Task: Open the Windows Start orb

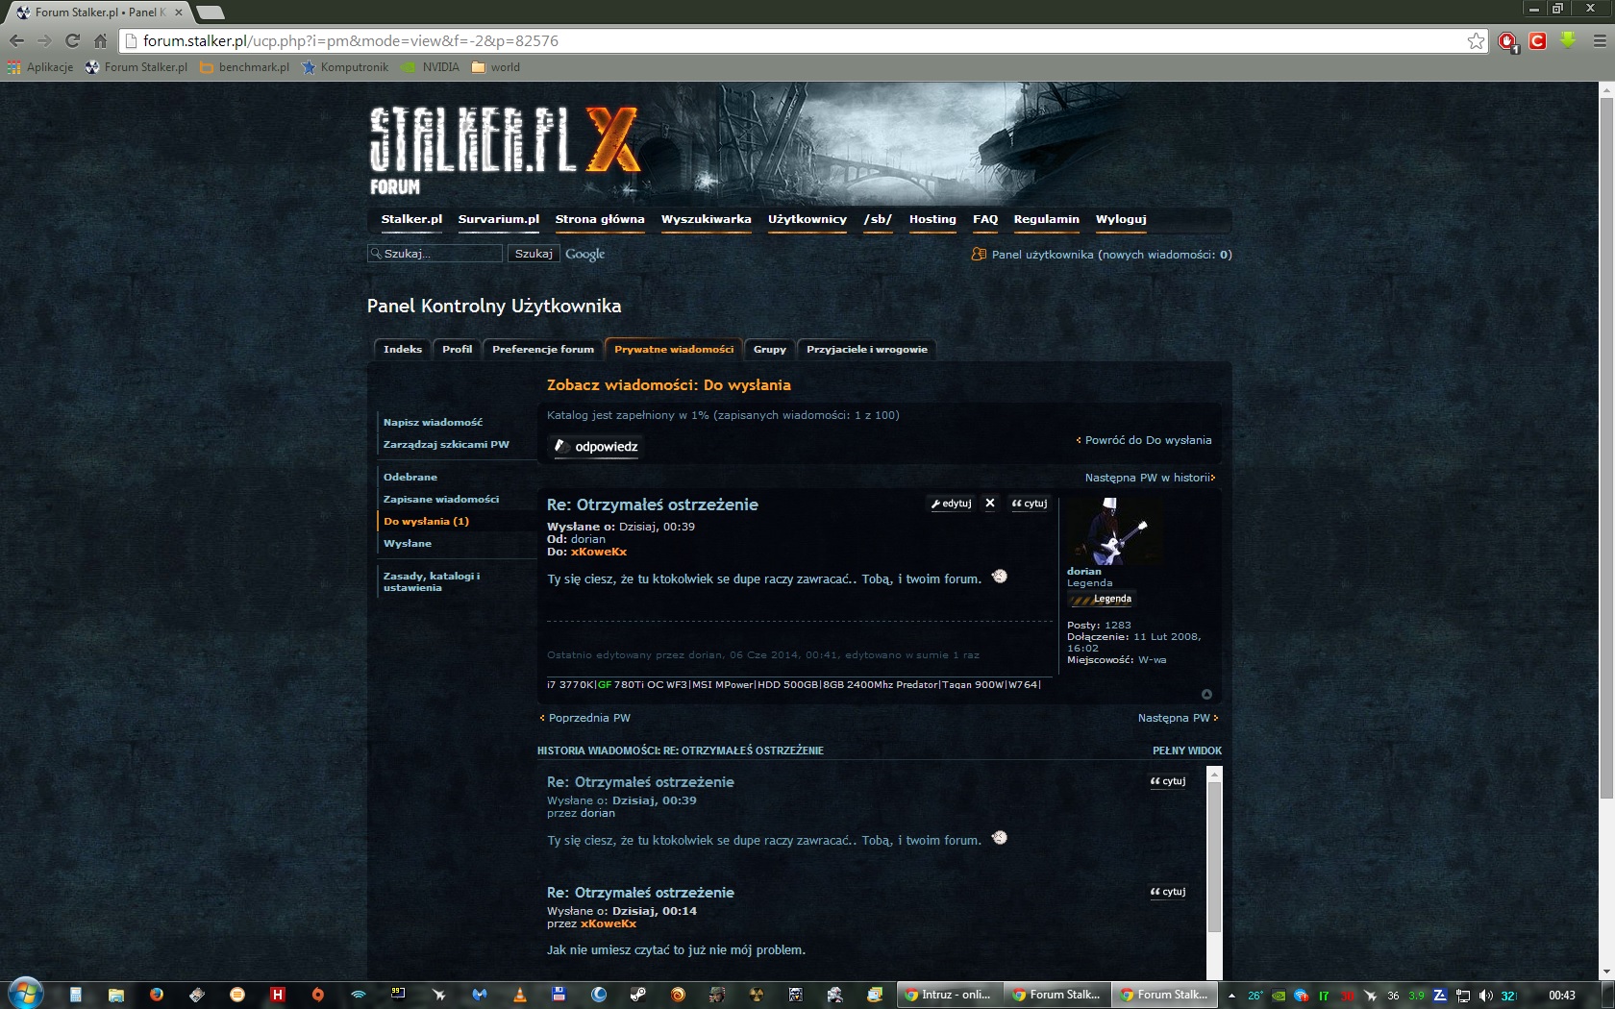Action: pos(25,994)
